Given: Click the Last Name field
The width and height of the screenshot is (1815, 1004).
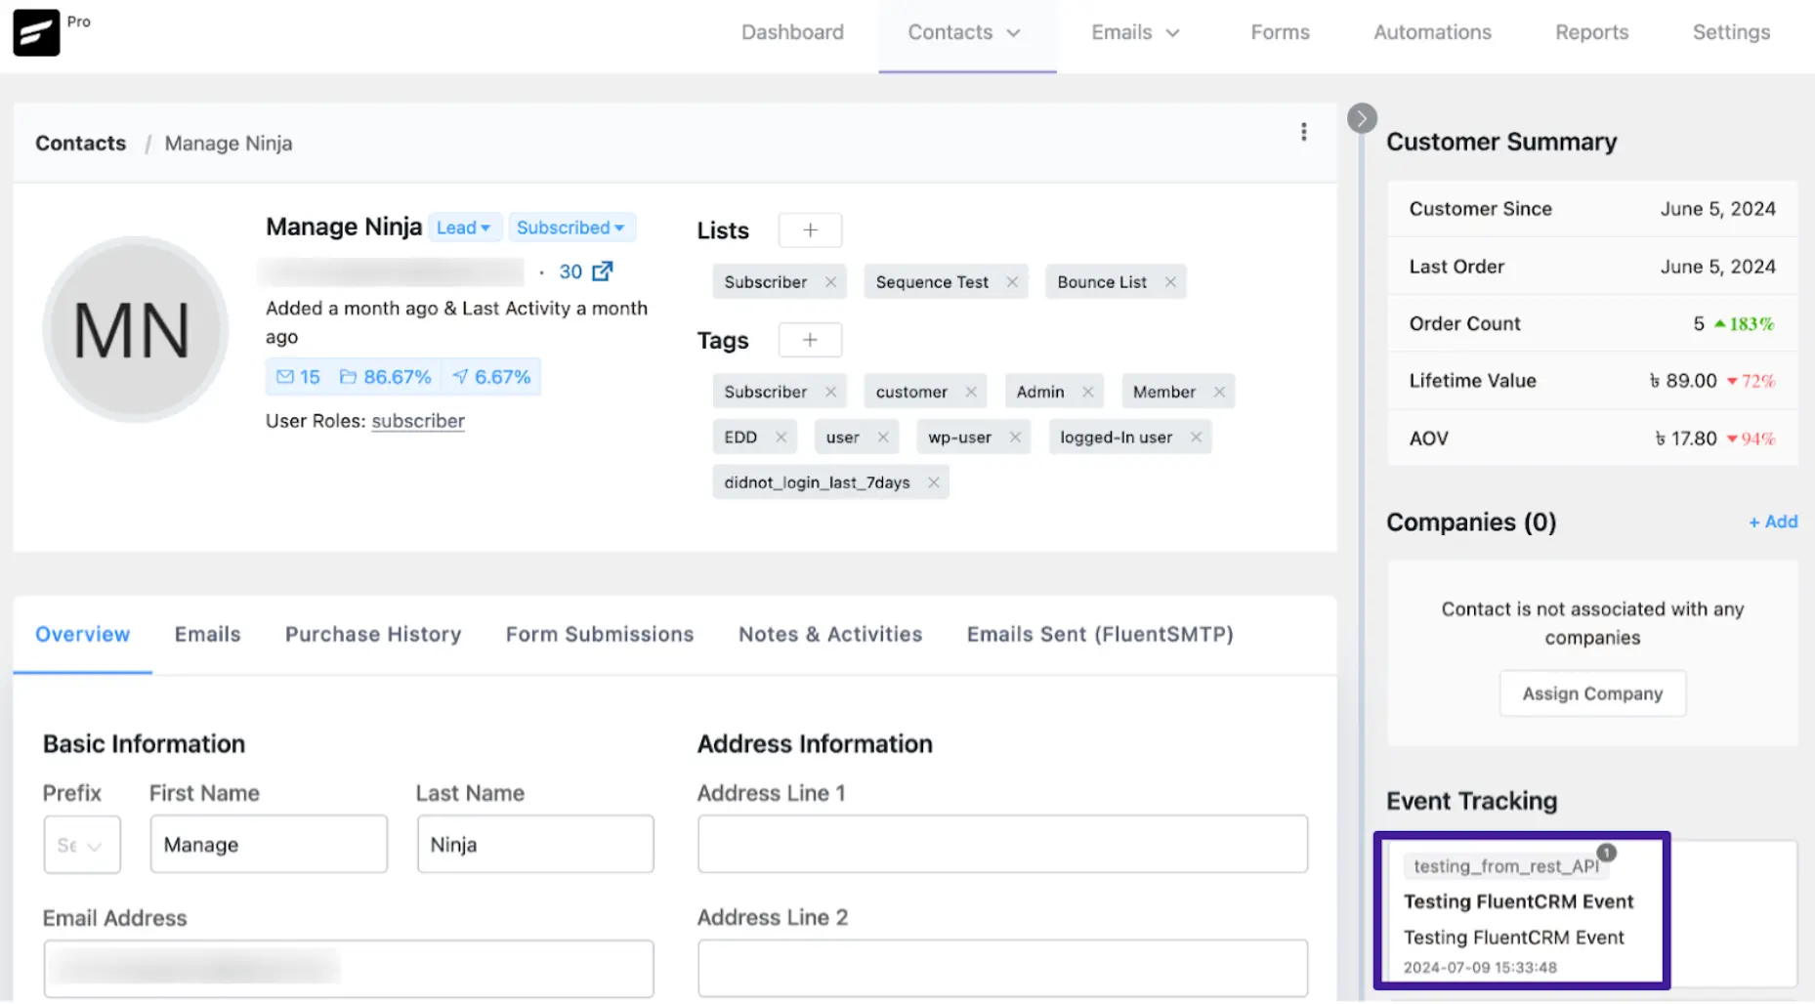Looking at the screenshot, I should pos(535,845).
